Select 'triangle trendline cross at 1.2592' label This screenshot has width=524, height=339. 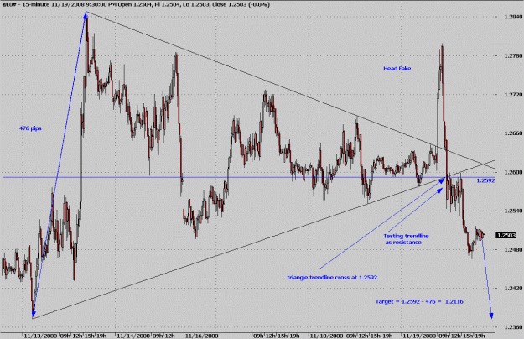click(332, 278)
